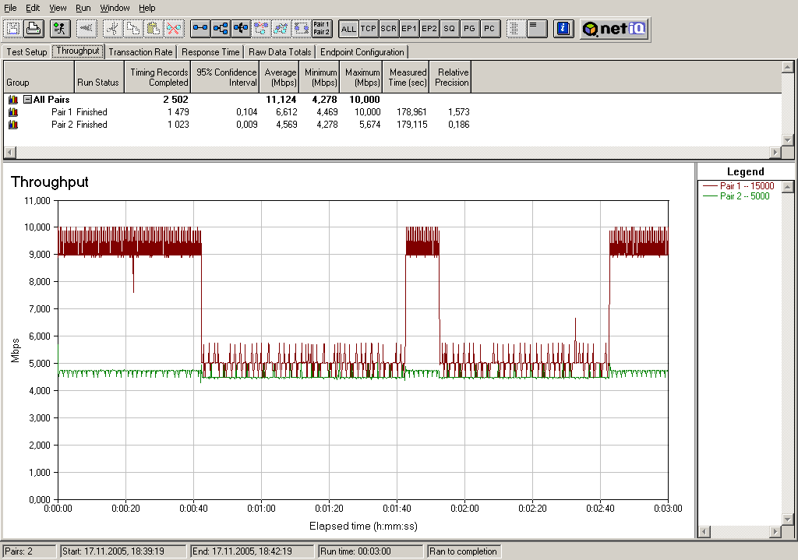This screenshot has height=560, width=798.
Task: Click the Print toolbar icon
Action: pos(33,29)
